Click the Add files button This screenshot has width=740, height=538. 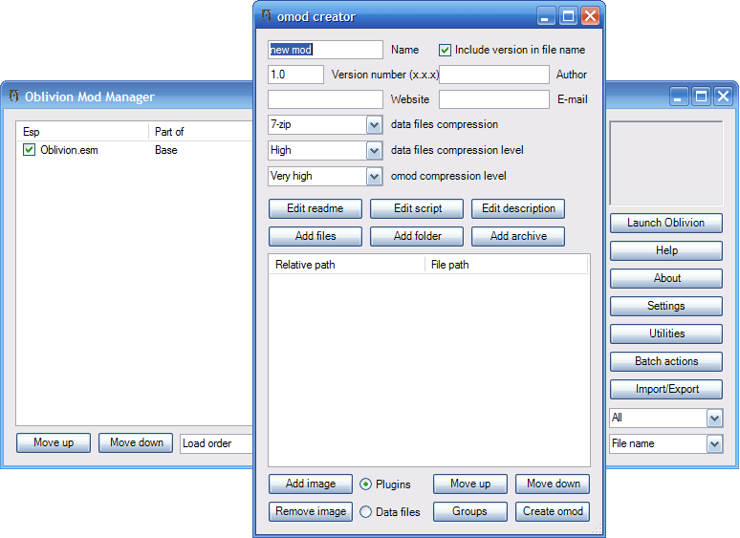316,236
